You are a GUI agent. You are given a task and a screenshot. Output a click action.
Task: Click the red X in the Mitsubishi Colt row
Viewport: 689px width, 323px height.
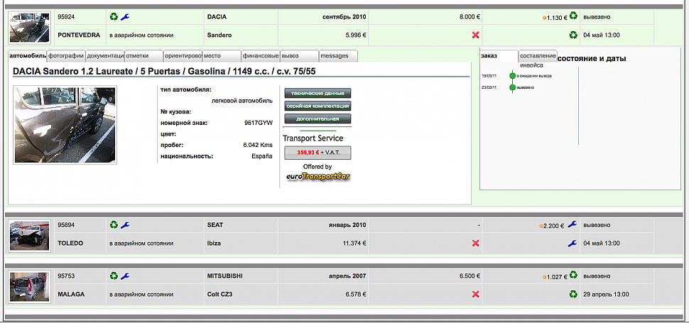(475, 294)
